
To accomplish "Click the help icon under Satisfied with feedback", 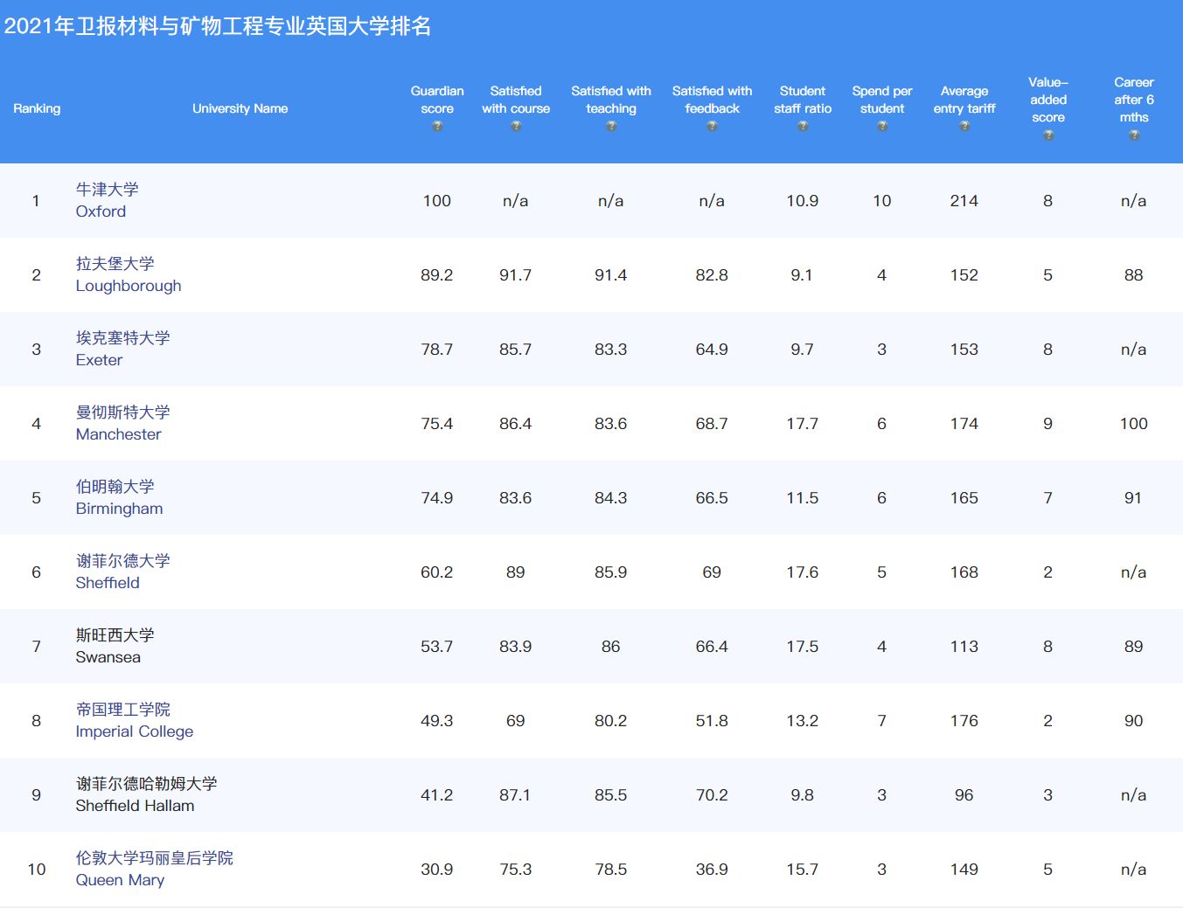I will 712,127.
